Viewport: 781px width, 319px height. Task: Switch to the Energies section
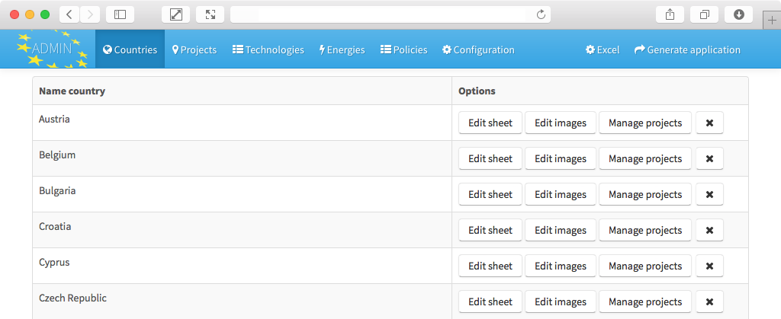tap(342, 49)
